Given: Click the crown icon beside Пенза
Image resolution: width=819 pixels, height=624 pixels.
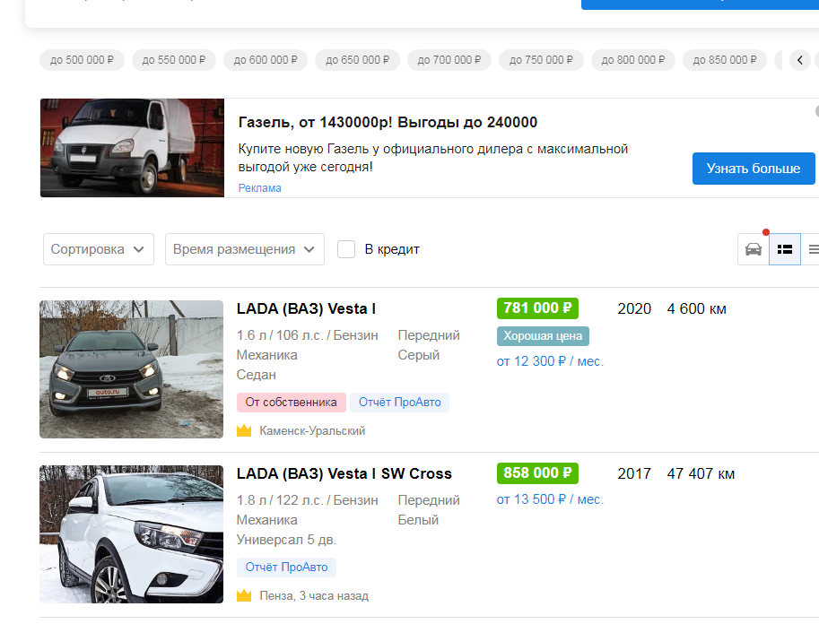Looking at the screenshot, I should click(x=244, y=596).
